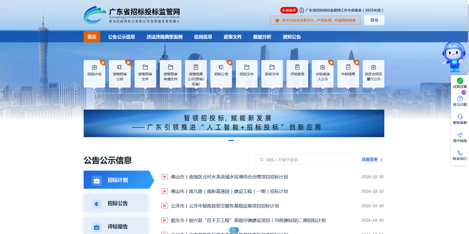Go to 首页 nav tab
Screen dimensions: 469x234
92,37
